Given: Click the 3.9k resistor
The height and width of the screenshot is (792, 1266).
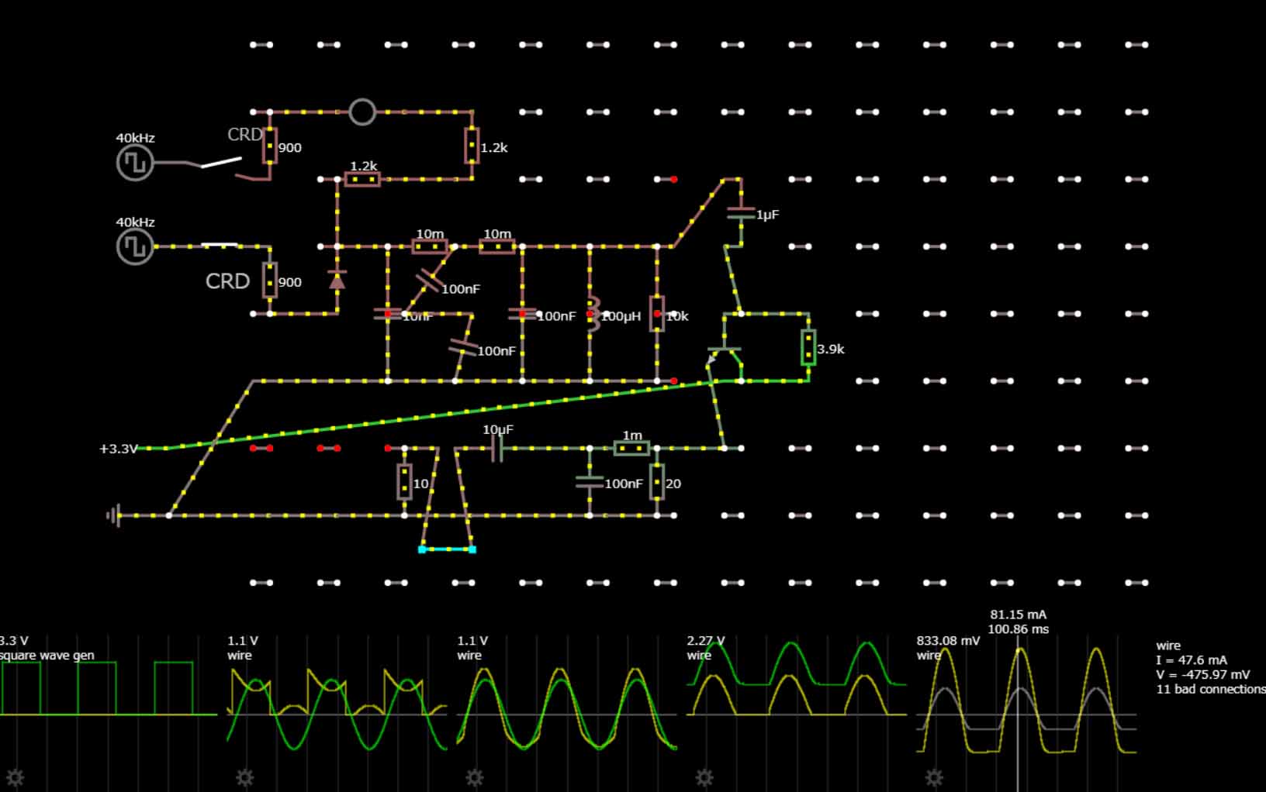Looking at the screenshot, I should (808, 347).
